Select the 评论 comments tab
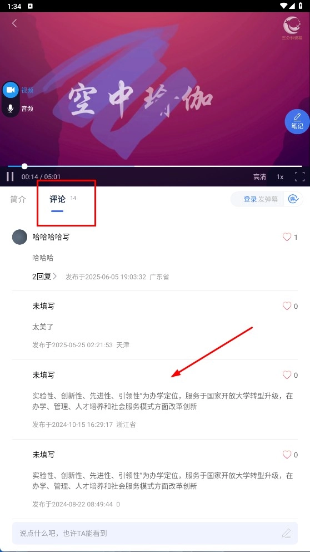Screen dimensions: 310x552 click(x=57, y=199)
